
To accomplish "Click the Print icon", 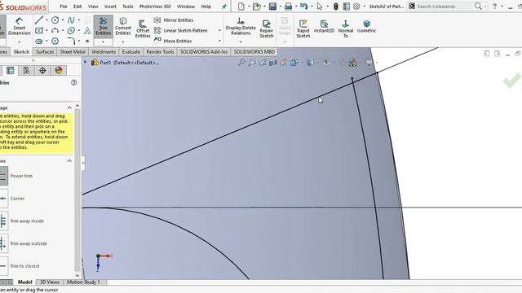I will click(288, 7).
